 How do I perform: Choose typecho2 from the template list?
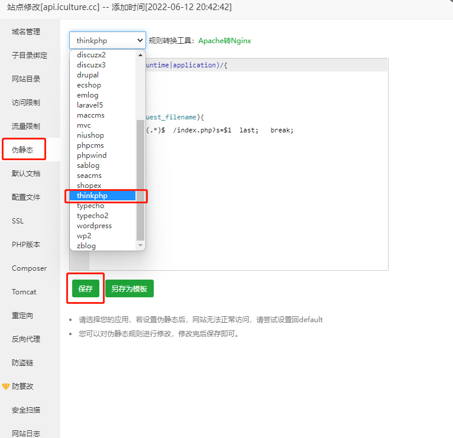[x=102, y=216]
